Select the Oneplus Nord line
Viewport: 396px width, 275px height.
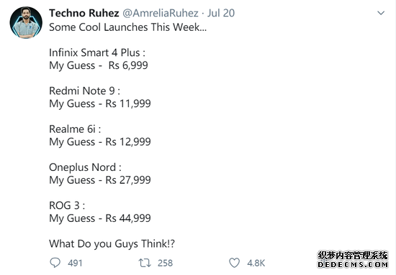(x=85, y=167)
